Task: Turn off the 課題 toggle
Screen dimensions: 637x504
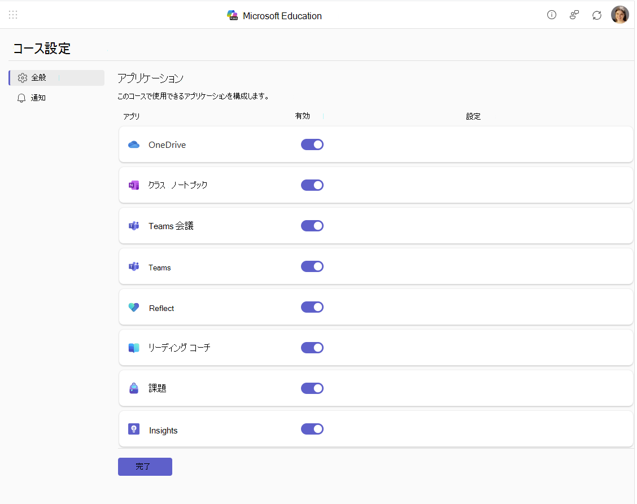Action: coord(312,388)
